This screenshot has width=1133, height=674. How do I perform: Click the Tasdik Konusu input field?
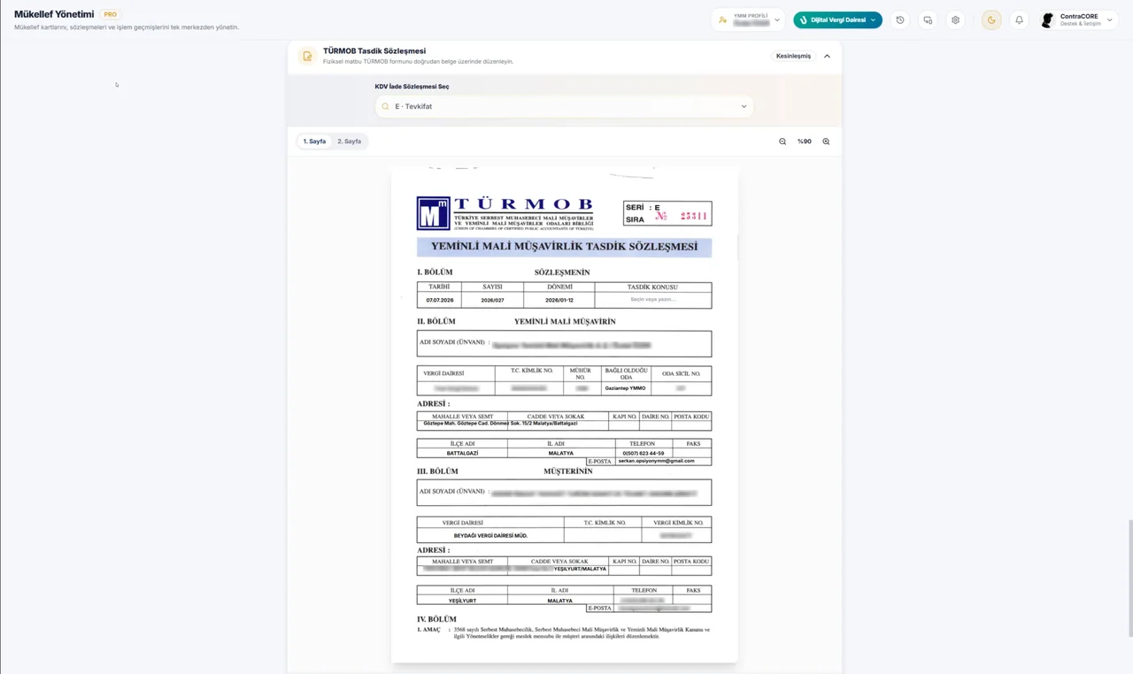(x=653, y=300)
